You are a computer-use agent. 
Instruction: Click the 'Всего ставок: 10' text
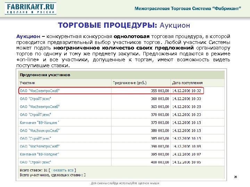(34, 170)
